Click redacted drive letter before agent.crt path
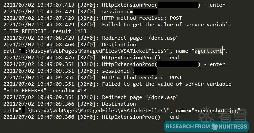The width and height of the screenshot is (254, 133). pyautogui.click(x=23, y=51)
